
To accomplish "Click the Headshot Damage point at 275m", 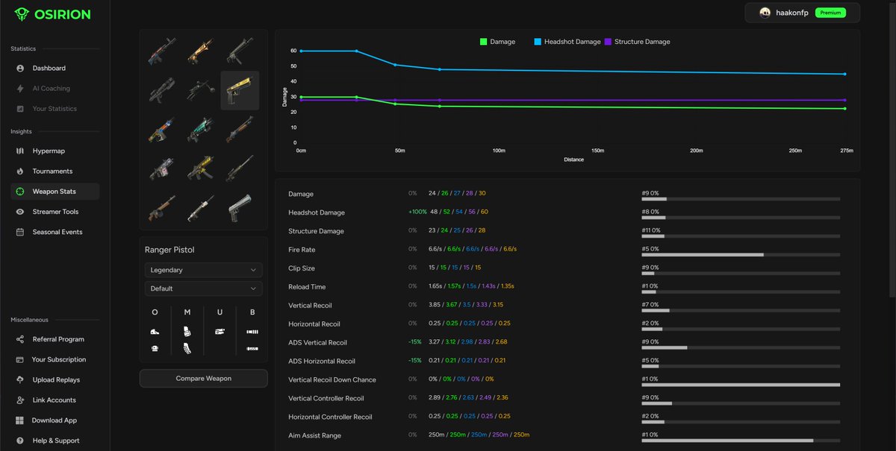I will 844,74.
